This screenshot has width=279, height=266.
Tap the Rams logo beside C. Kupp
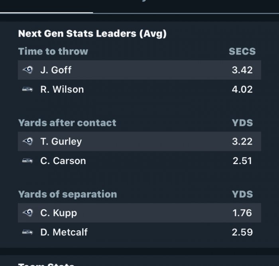[x=28, y=213]
